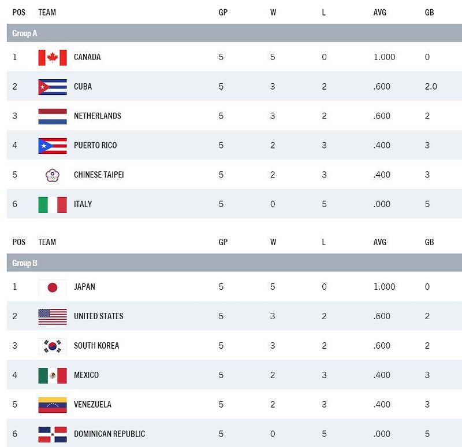This screenshot has height=447, width=462.
Task: Click the Puerto Rico flag icon
Action: 53,146
